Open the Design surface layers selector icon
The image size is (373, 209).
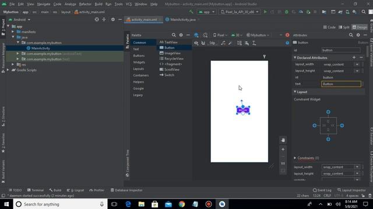tap(196, 35)
